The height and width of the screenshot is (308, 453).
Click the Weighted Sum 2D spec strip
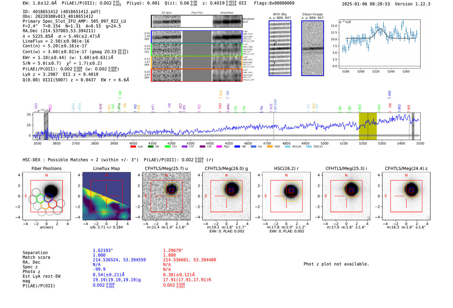(x=197, y=21)
